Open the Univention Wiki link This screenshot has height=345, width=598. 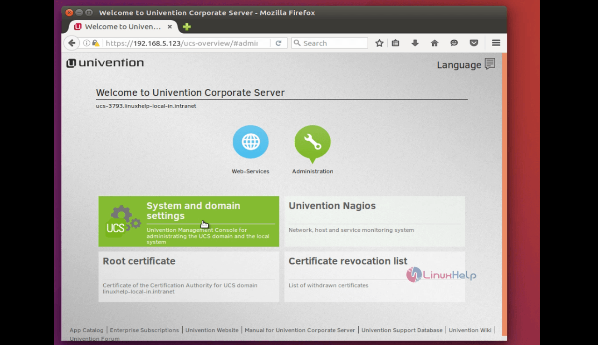click(470, 330)
